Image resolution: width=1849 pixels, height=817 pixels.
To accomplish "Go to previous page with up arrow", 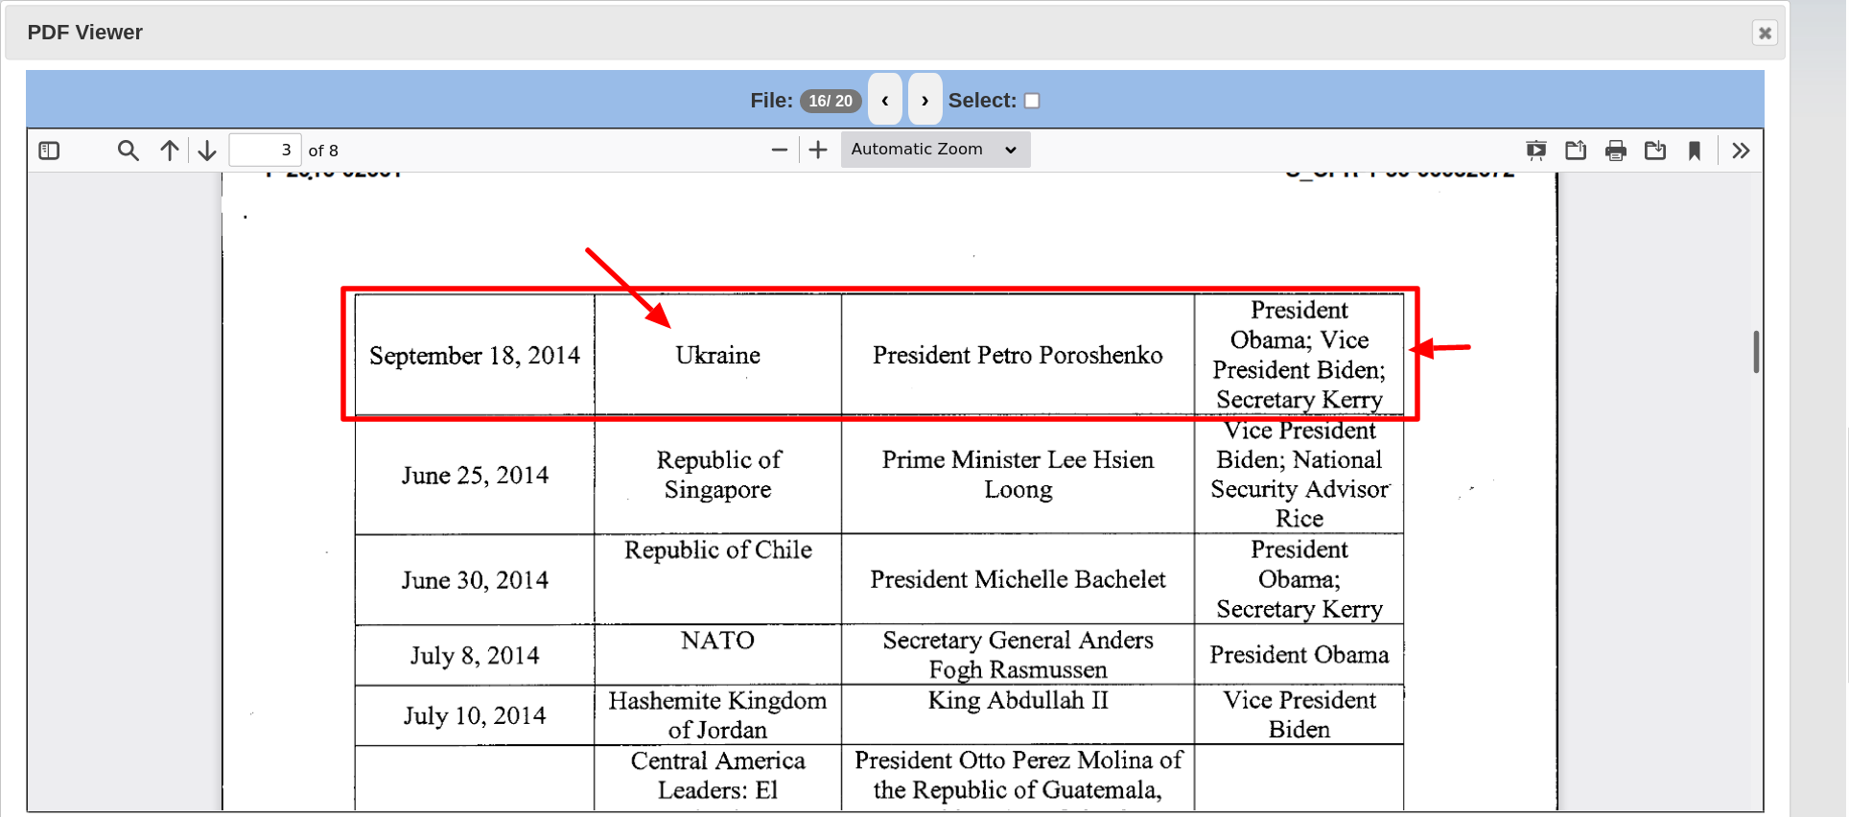I will click(x=169, y=151).
